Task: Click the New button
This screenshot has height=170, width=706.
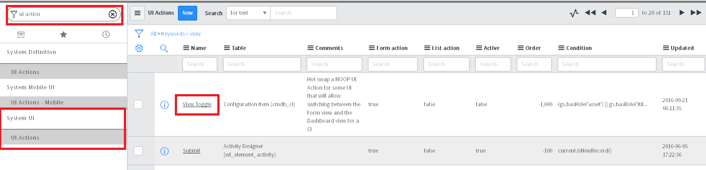Action: pyautogui.click(x=188, y=13)
